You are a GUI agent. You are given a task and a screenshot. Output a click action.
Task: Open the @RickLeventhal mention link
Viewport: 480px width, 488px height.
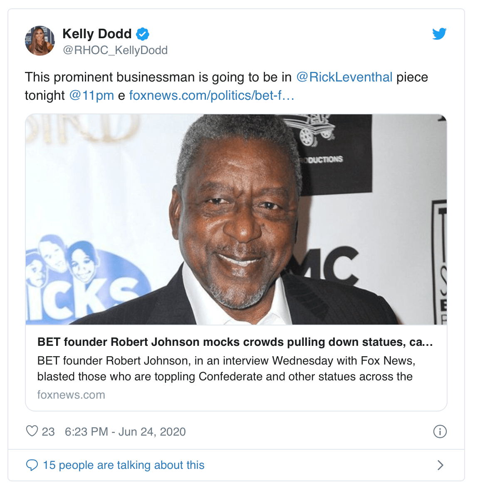click(x=344, y=77)
